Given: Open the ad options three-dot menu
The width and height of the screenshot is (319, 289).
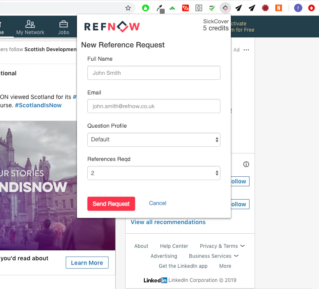Looking at the screenshot, I should (246, 50).
